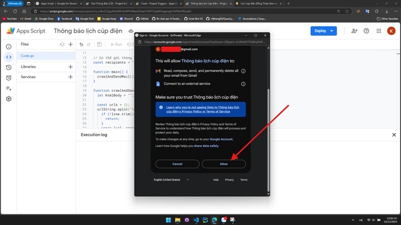Image resolution: width=401 pixels, height=225 pixels.
Task: Select the Code.gs file
Action: (x=46, y=56)
